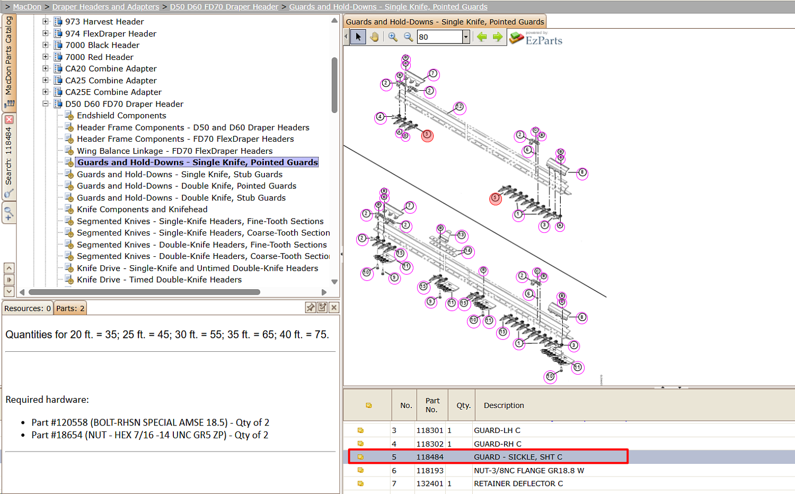Open the MacDon breadcrumb link
The image size is (795, 494).
(x=27, y=7)
